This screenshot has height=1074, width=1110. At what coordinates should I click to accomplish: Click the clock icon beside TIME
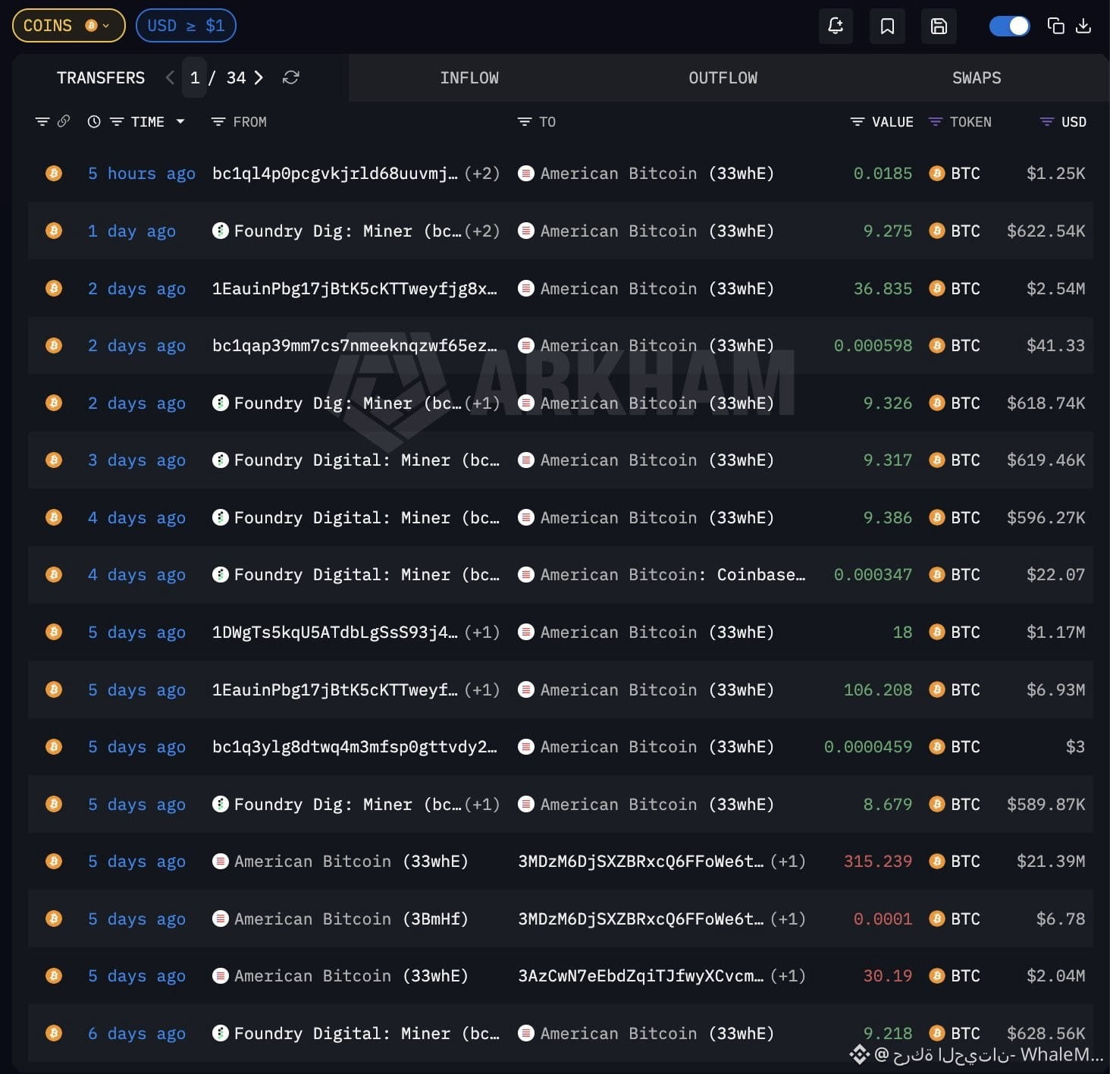94,121
